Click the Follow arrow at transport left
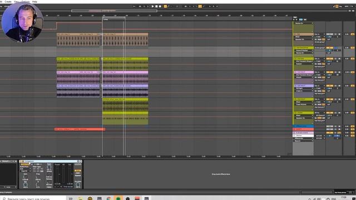Screen dimensions: 356x200 coord(135,6)
